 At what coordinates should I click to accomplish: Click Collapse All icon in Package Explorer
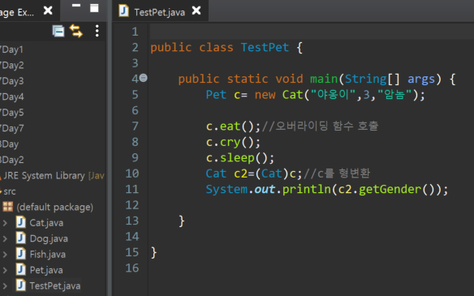(58, 31)
